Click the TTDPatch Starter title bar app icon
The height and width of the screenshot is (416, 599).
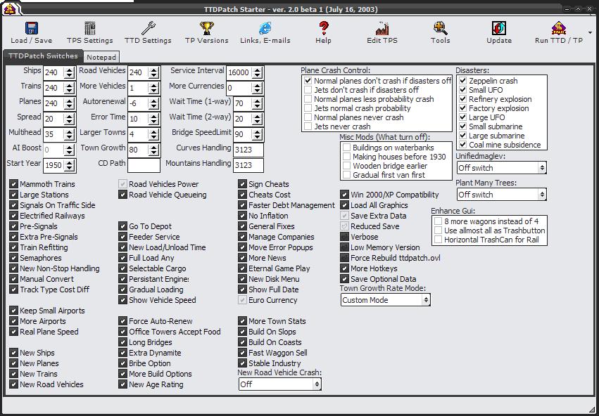tap(10, 8)
